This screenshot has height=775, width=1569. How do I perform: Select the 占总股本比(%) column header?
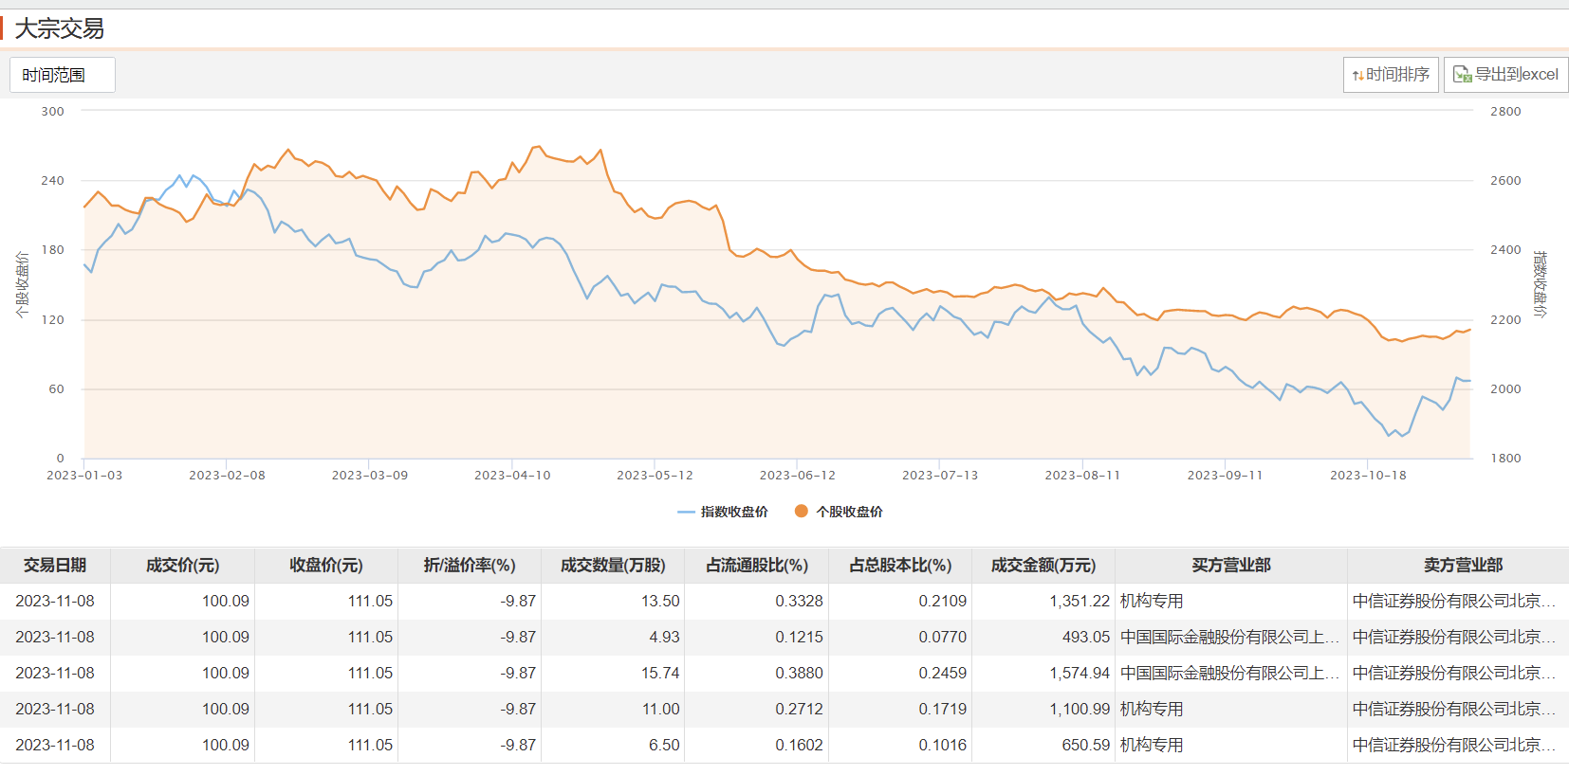tap(899, 566)
